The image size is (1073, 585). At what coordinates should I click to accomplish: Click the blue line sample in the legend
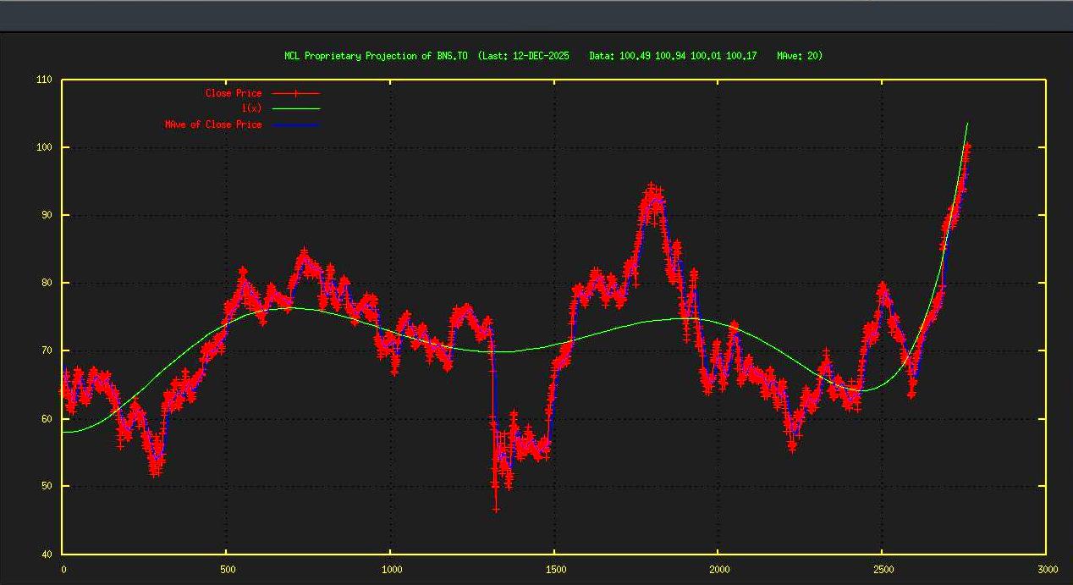[x=295, y=124]
